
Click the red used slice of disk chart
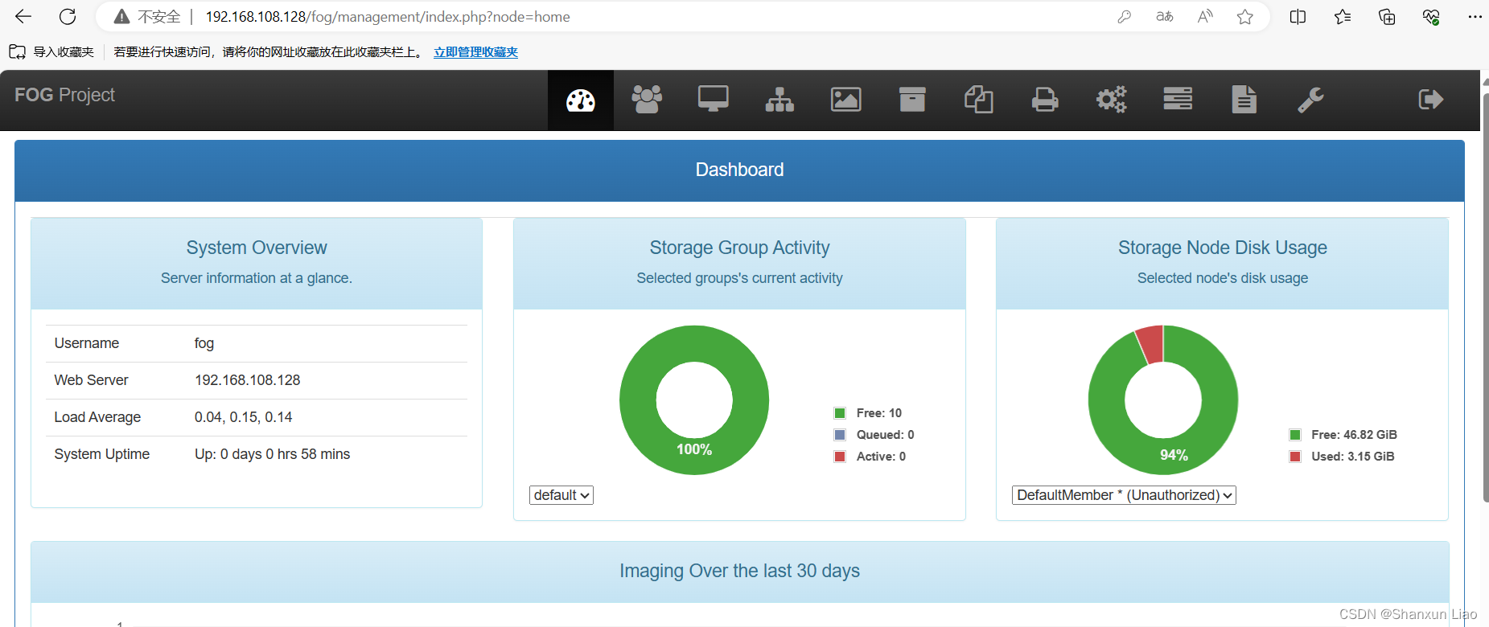1151,344
